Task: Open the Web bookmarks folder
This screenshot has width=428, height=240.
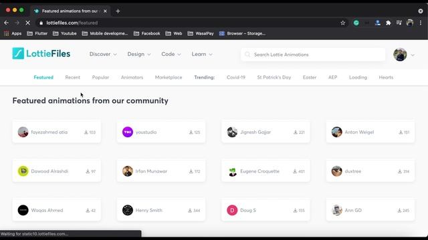Action: tap(174, 33)
